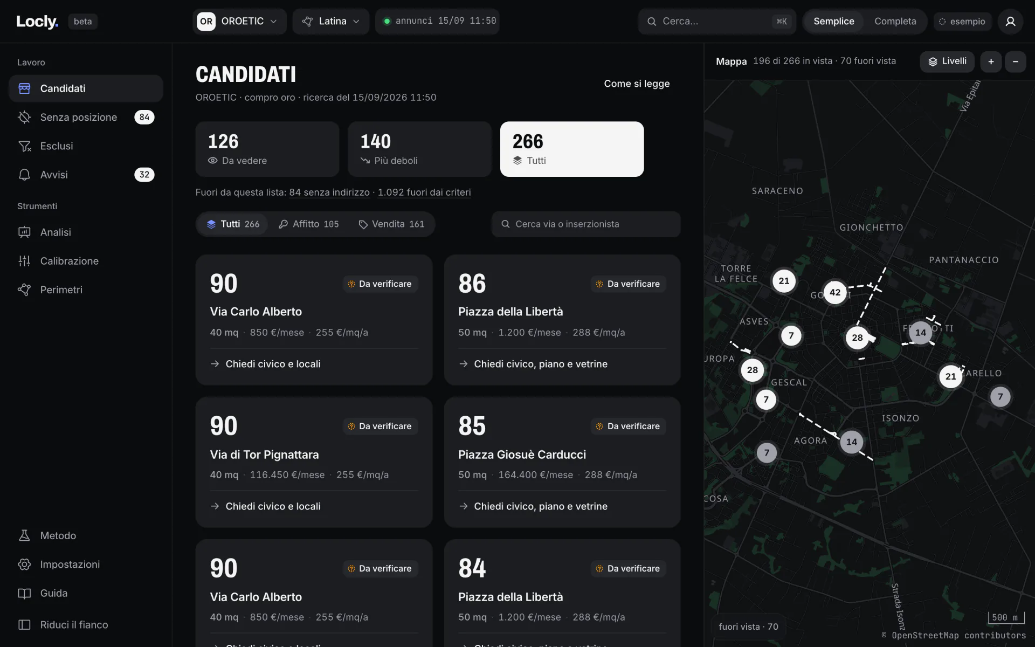Select the 126 Da vedere card
This screenshot has width=1035, height=647.
tap(267, 149)
